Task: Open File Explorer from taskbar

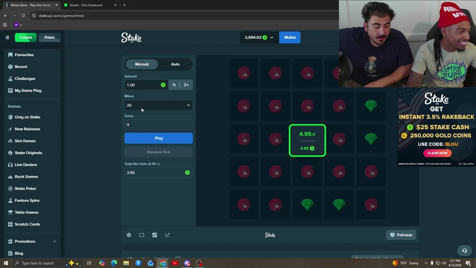Action: pos(126,263)
